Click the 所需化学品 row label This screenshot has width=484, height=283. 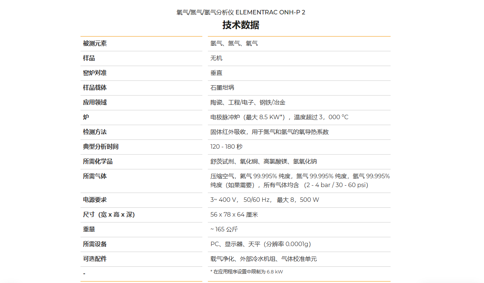click(98, 162)
